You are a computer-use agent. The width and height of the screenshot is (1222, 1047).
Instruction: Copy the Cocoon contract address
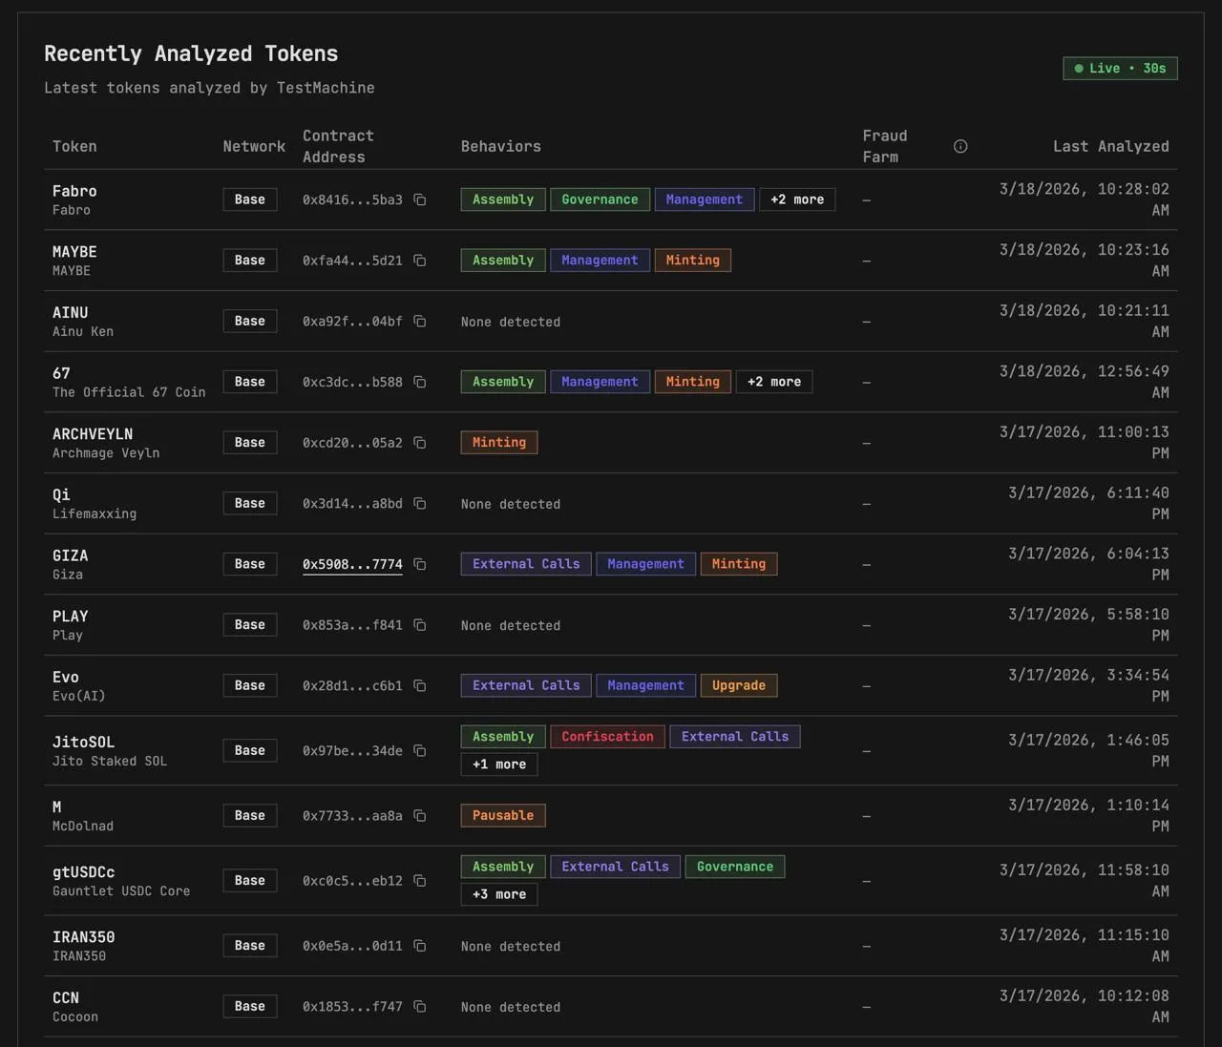420,1006
